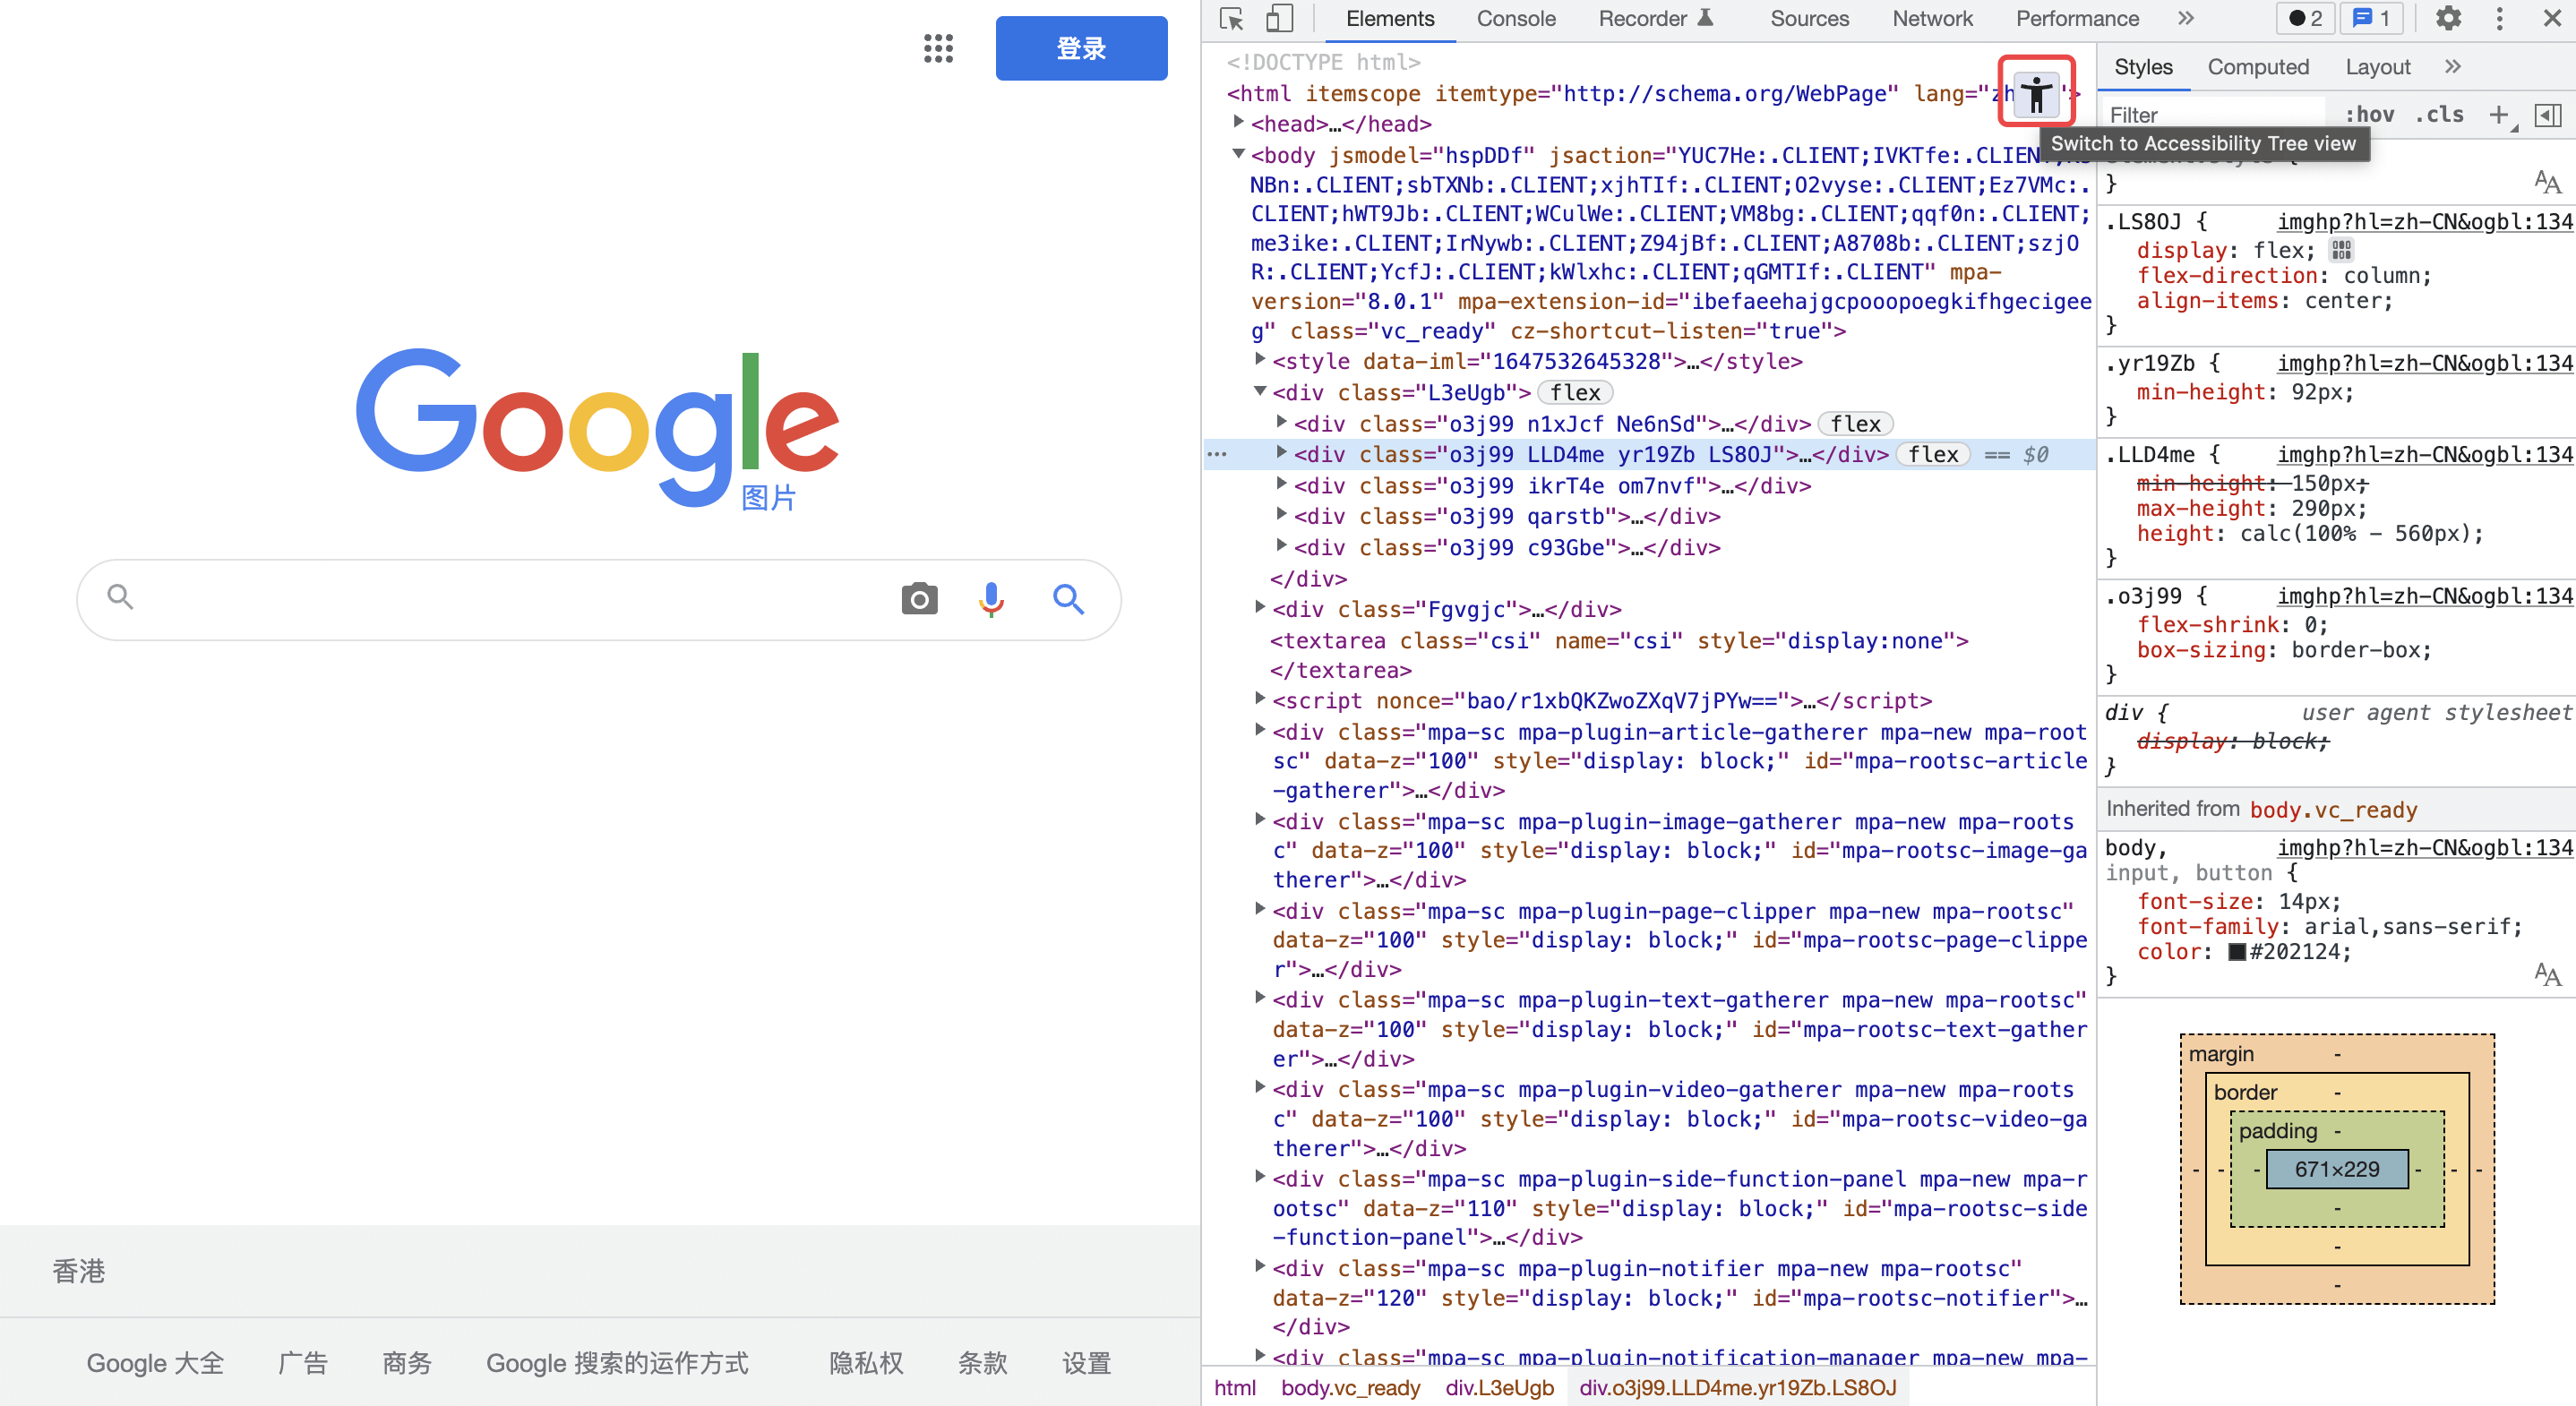Click the blue 登录 sign-in button

(x=1080, y=48)
